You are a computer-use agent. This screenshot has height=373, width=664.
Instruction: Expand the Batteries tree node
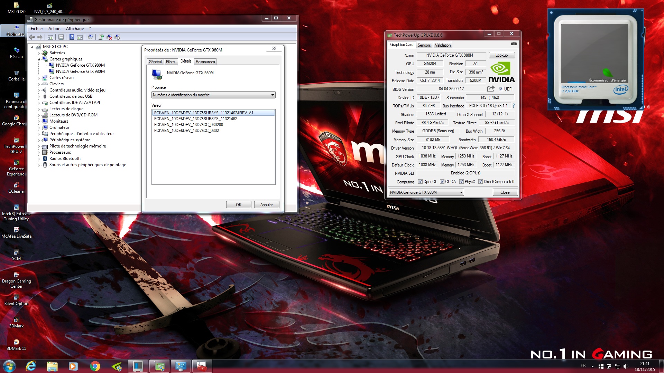(39, 53)
